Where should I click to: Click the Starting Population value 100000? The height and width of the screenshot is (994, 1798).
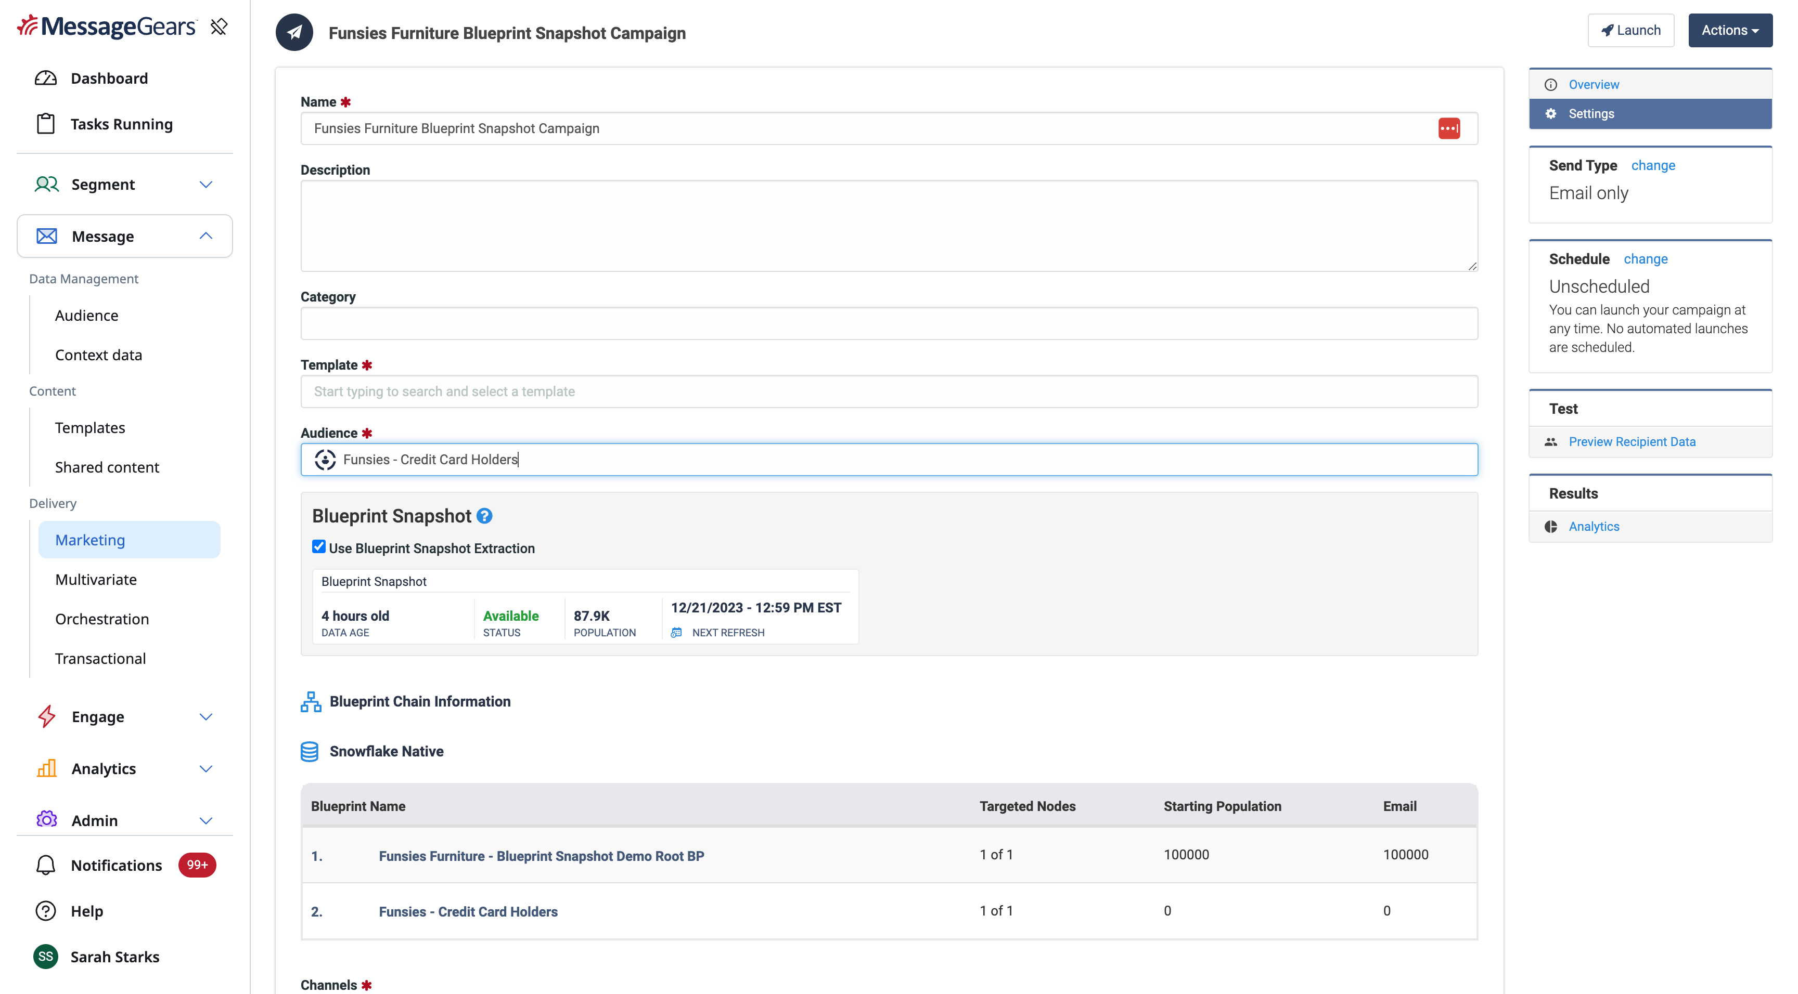(x=1187, y=855)
